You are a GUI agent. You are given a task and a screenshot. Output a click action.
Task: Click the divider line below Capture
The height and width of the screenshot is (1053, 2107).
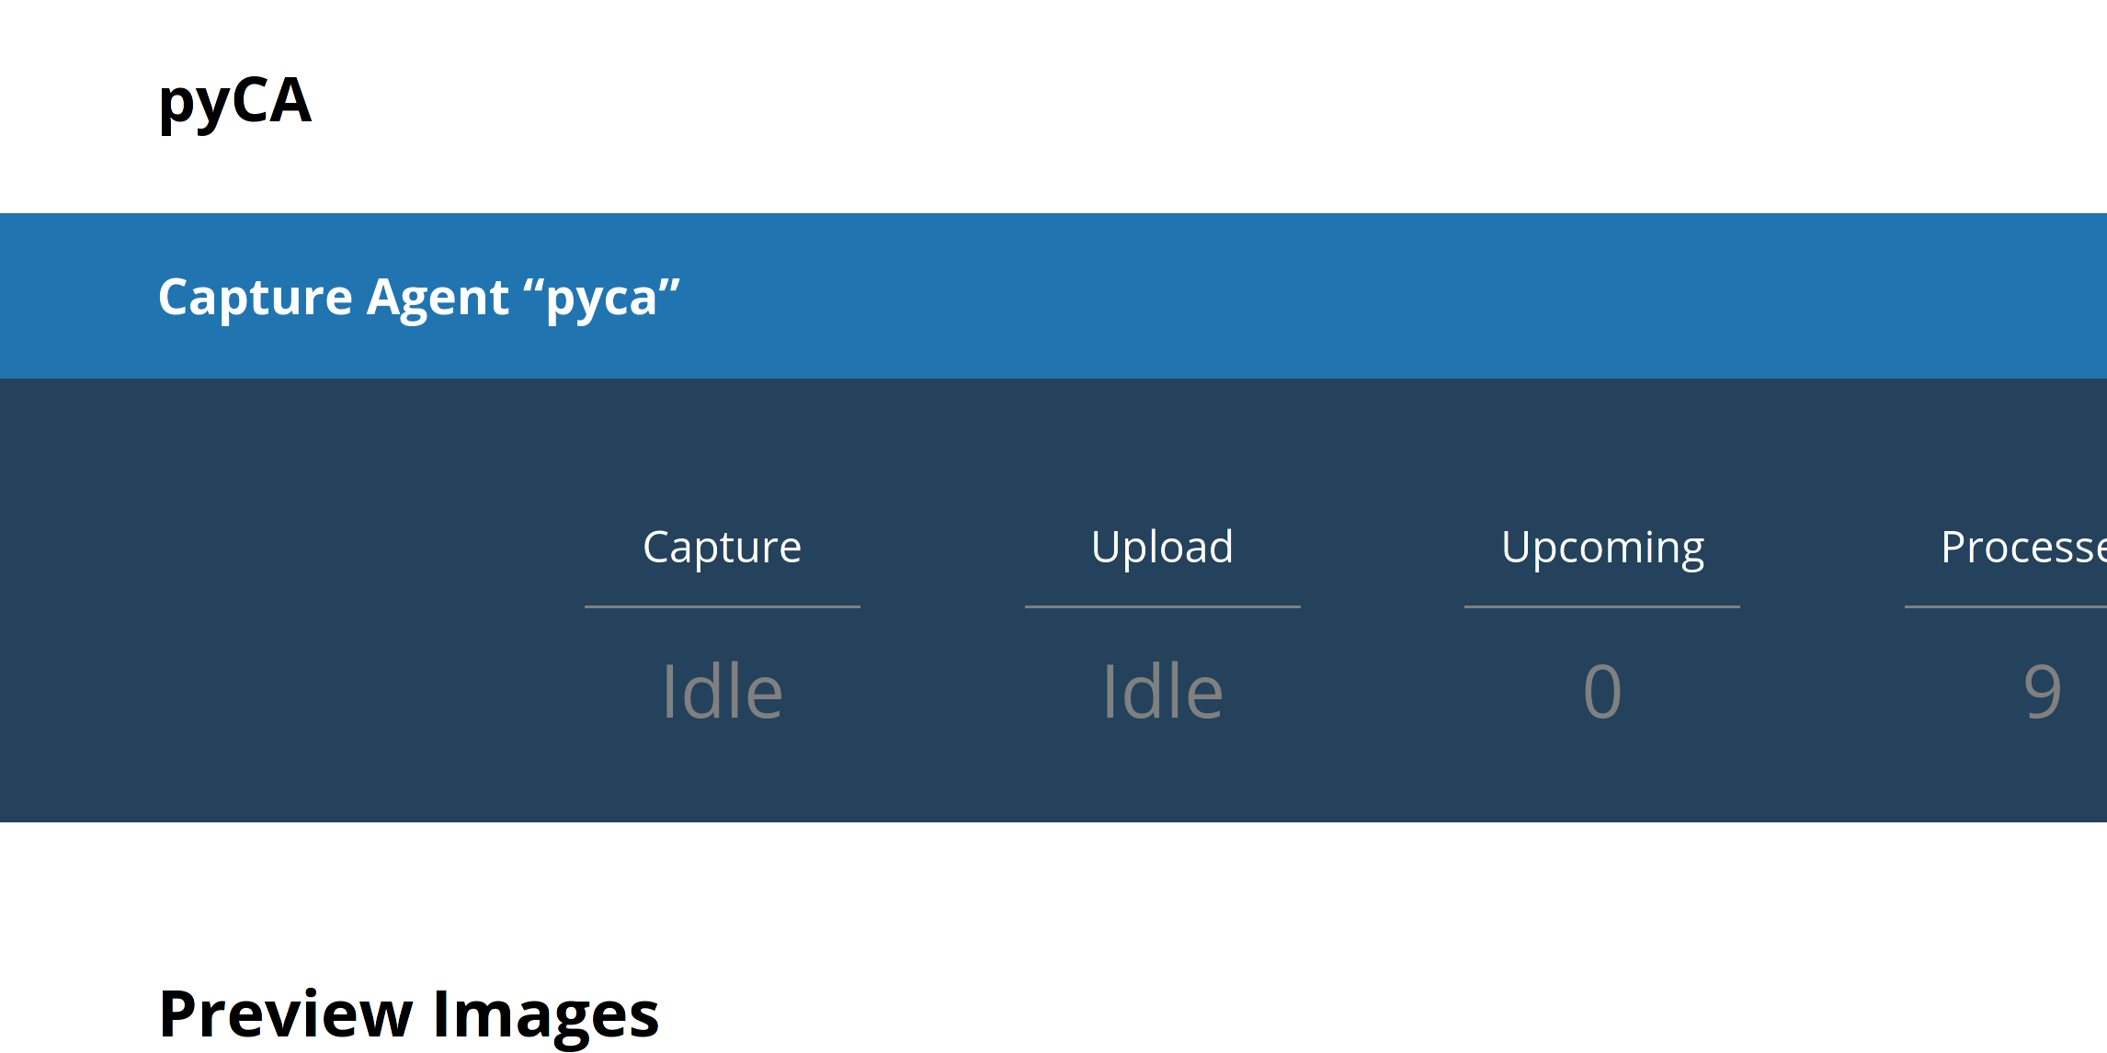tap(722, 606)
